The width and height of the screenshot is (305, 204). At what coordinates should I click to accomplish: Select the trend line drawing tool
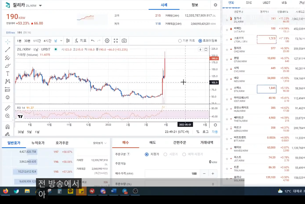8,50
